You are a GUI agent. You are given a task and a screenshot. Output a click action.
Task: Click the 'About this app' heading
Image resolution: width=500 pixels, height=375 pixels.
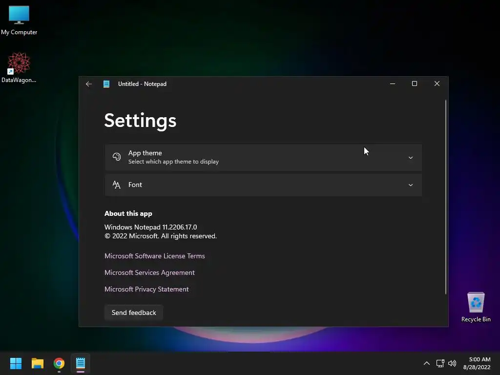(128, 214)
